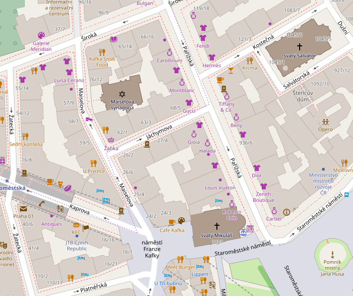
Task: Click the Praha 01 post office envelope icon
Action: pos(23,209)
